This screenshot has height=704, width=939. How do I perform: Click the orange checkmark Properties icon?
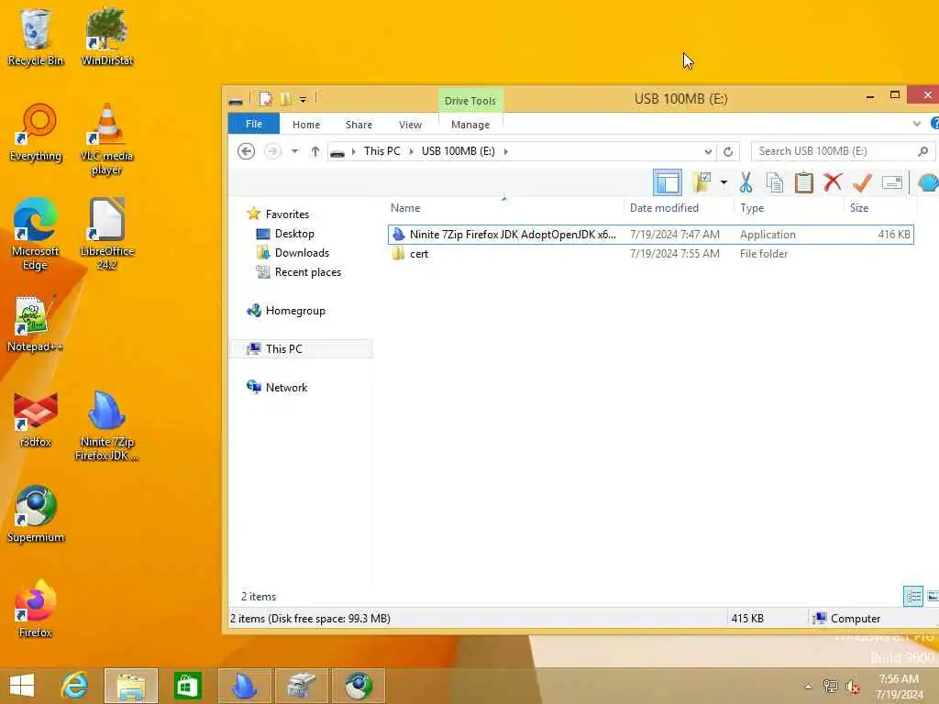(862, 182)
